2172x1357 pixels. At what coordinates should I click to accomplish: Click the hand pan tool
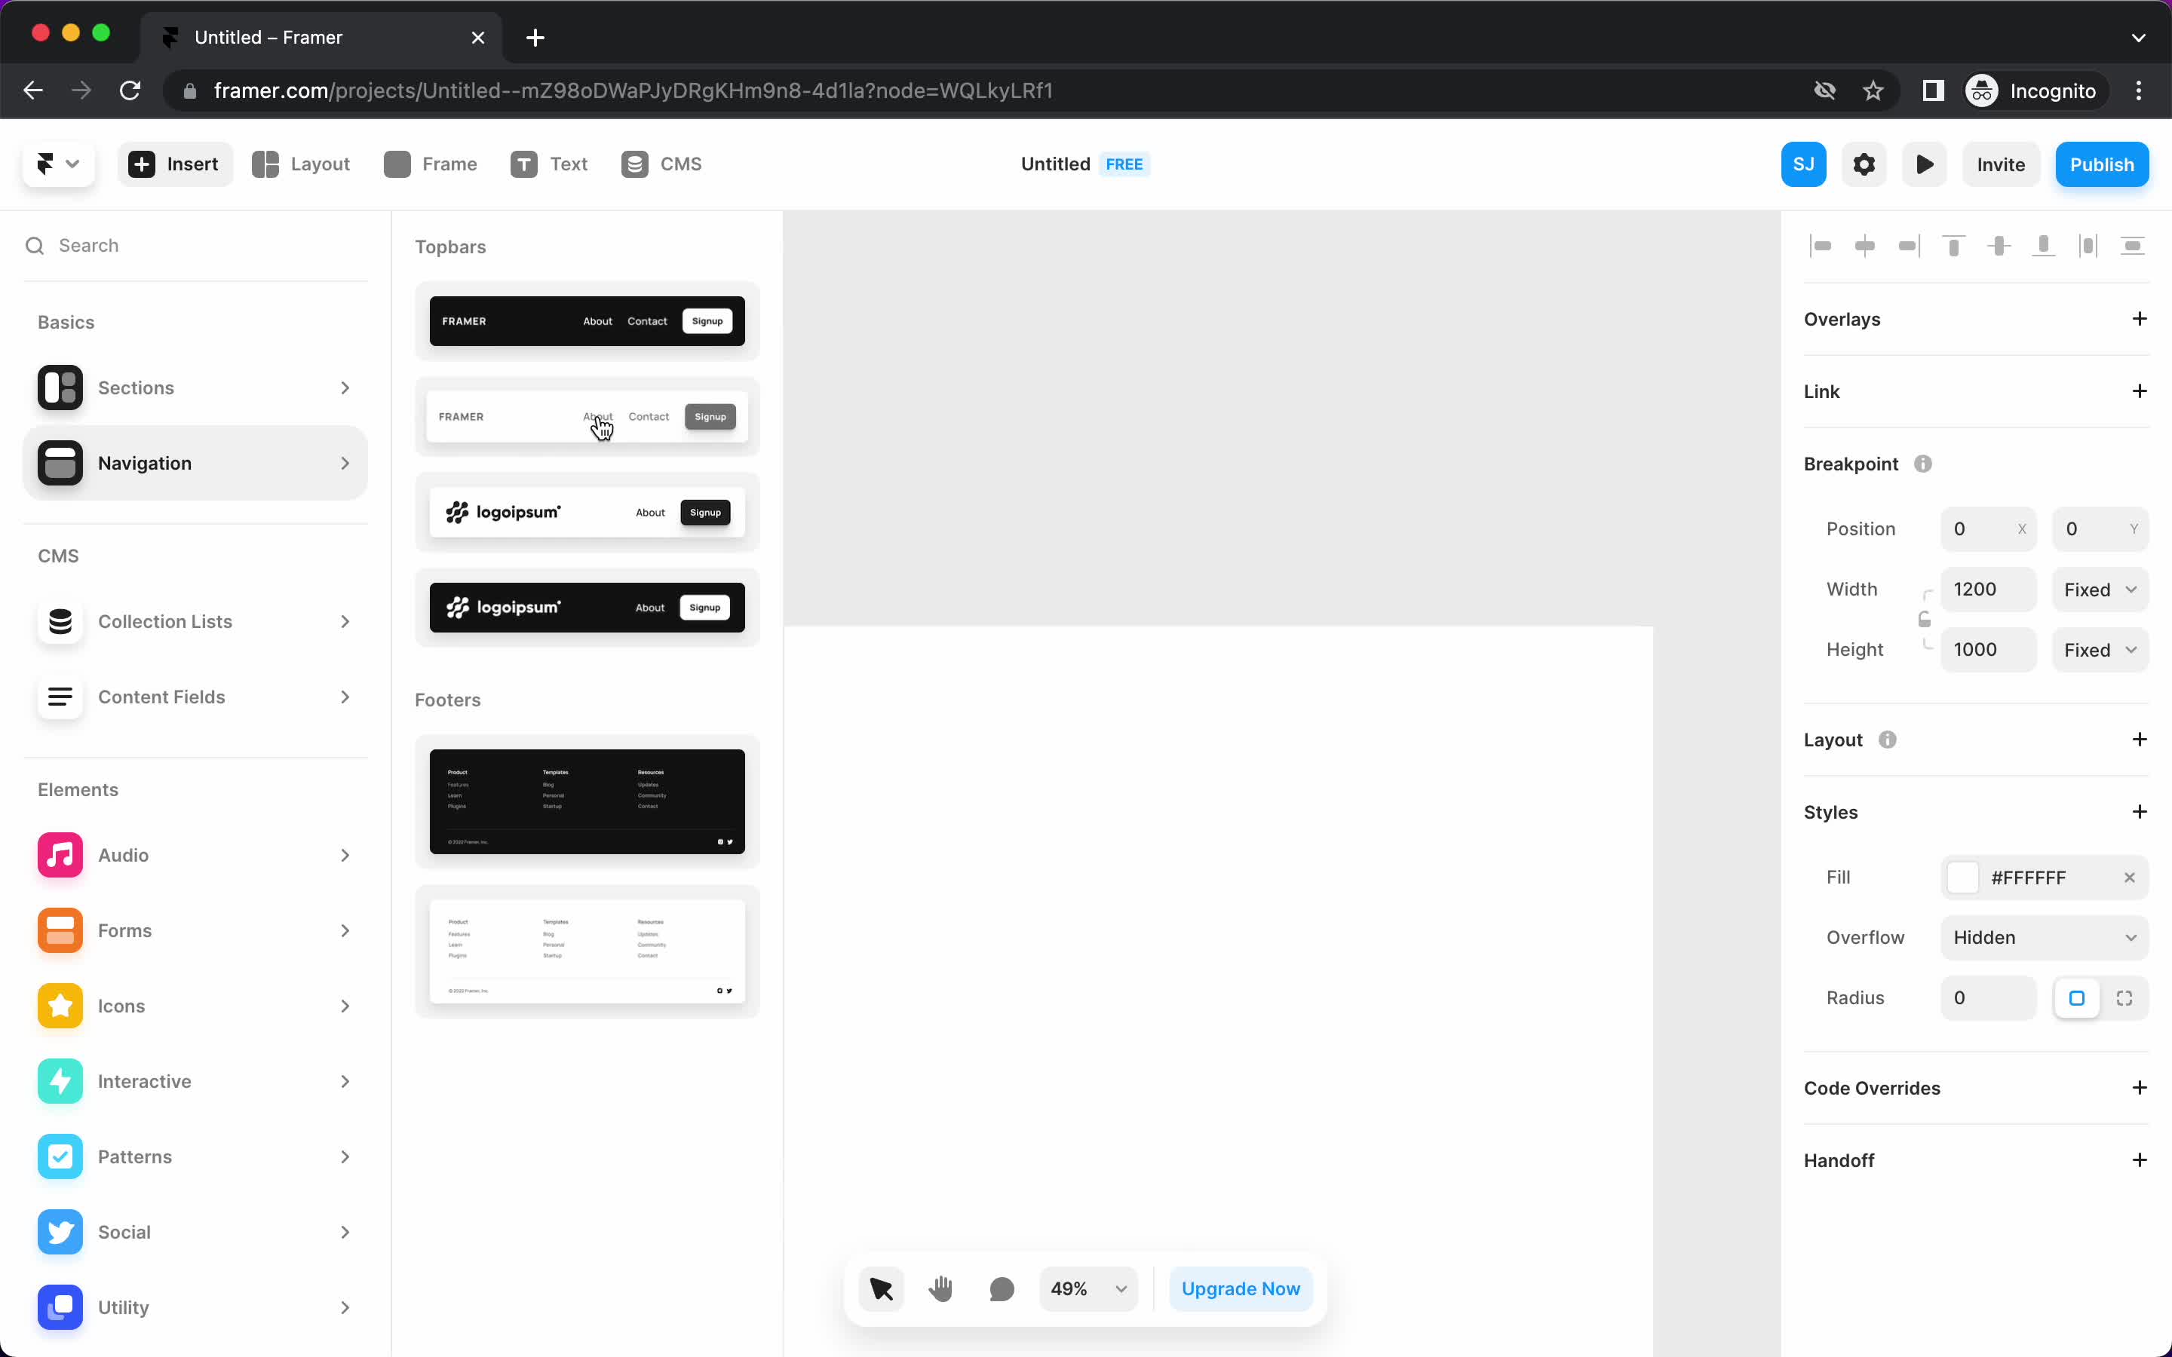941,1288
